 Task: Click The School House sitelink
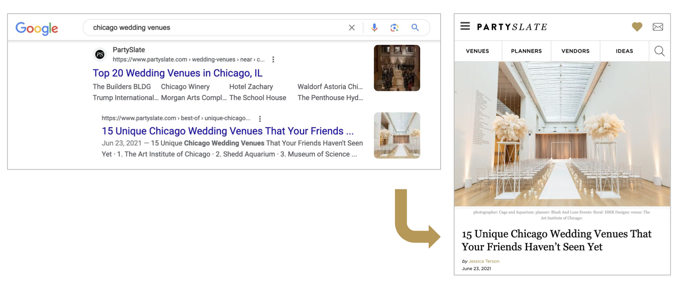[x=258, y=98]
